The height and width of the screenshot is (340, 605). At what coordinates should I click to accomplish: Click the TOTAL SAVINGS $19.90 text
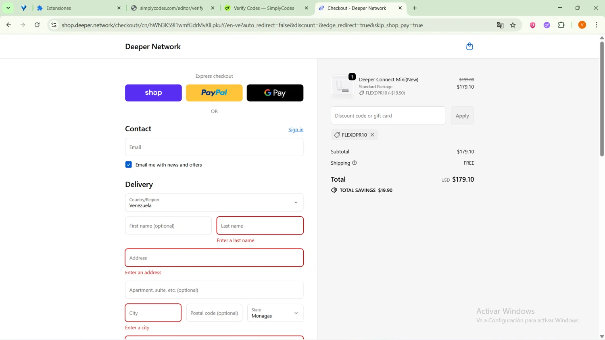(366, 190)
